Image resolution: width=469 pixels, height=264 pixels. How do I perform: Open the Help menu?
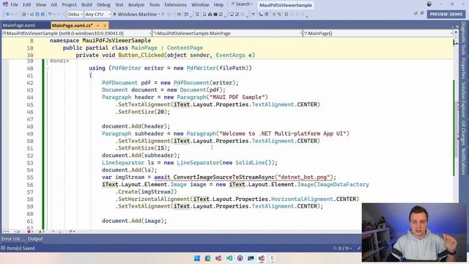tap(218, 5)
